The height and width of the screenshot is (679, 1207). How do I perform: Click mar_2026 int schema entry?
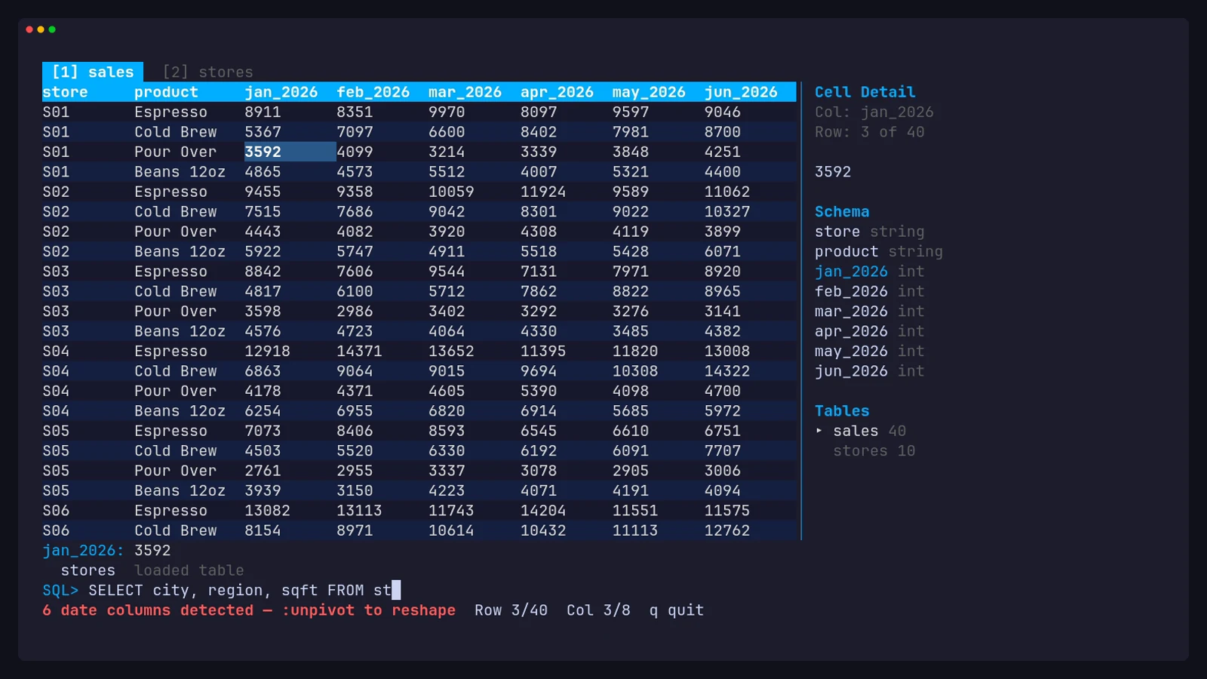tap(869, 311)
